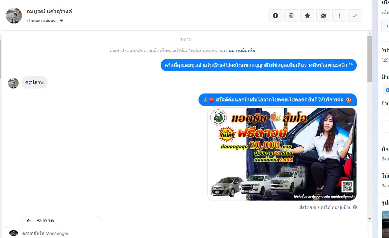Click the blue greeting message to สมบูรณ์

point(259,65)
